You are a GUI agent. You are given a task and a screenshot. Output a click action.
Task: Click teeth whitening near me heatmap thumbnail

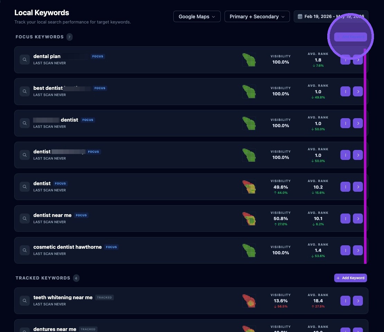click(249, 301)
